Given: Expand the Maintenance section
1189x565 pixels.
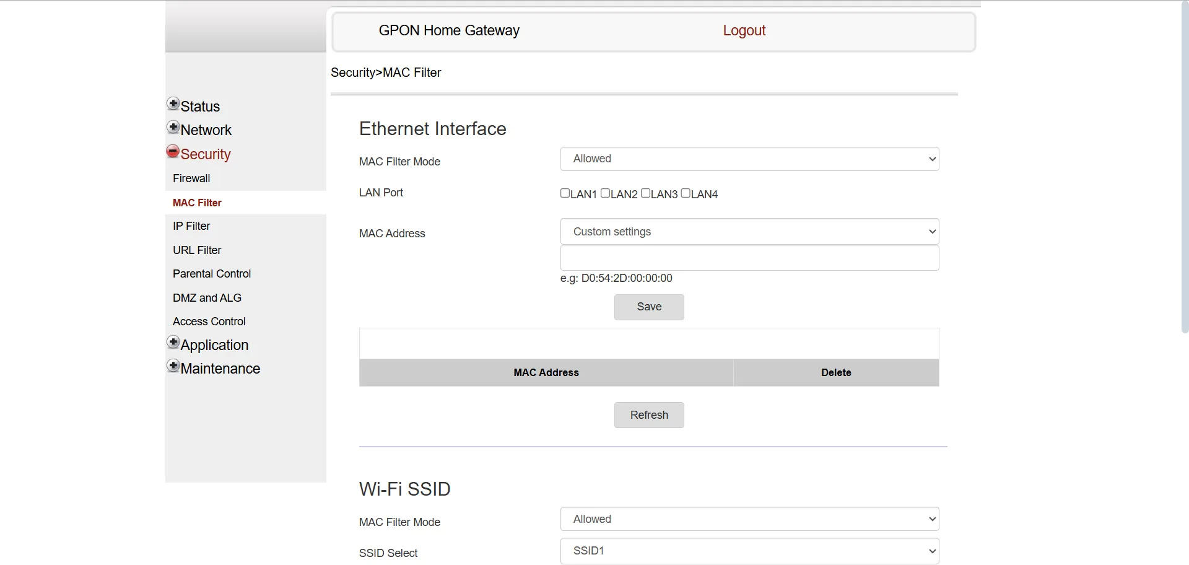Looking at the screenshot, I should point(173,366).
